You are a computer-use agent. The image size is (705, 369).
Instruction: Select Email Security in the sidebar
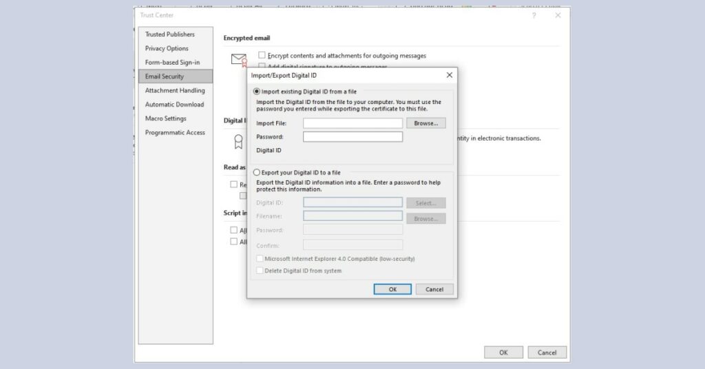point(165,76)
